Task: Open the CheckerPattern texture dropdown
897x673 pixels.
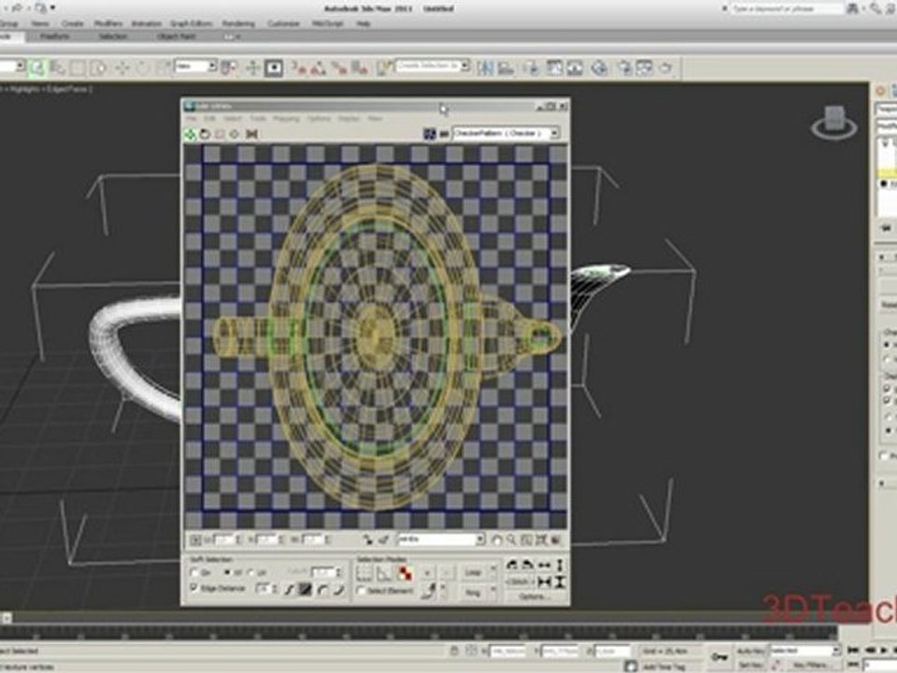Action: pos(505,134)
